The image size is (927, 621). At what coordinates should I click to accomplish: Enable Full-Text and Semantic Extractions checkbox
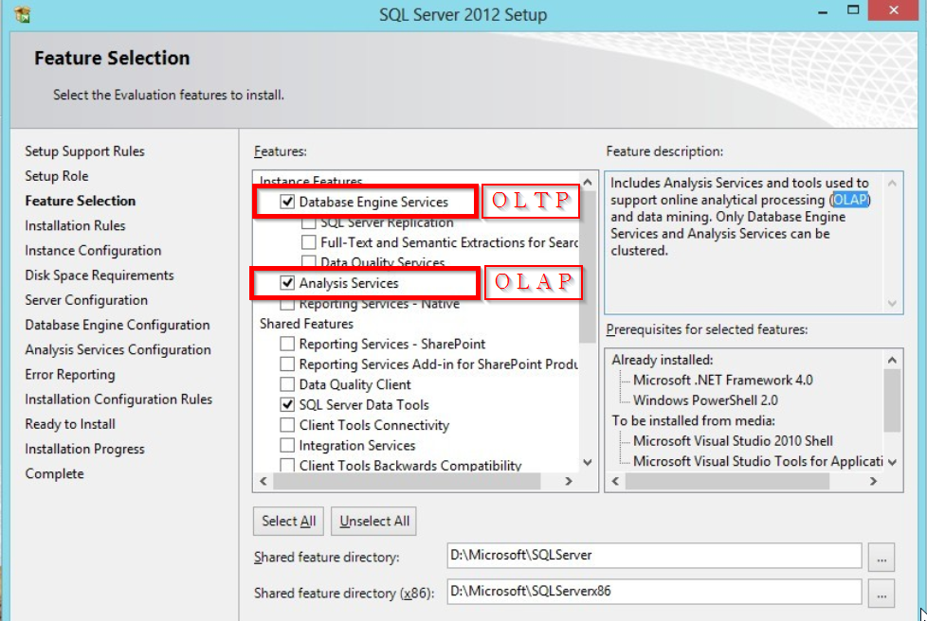click(x=309, y=242)
